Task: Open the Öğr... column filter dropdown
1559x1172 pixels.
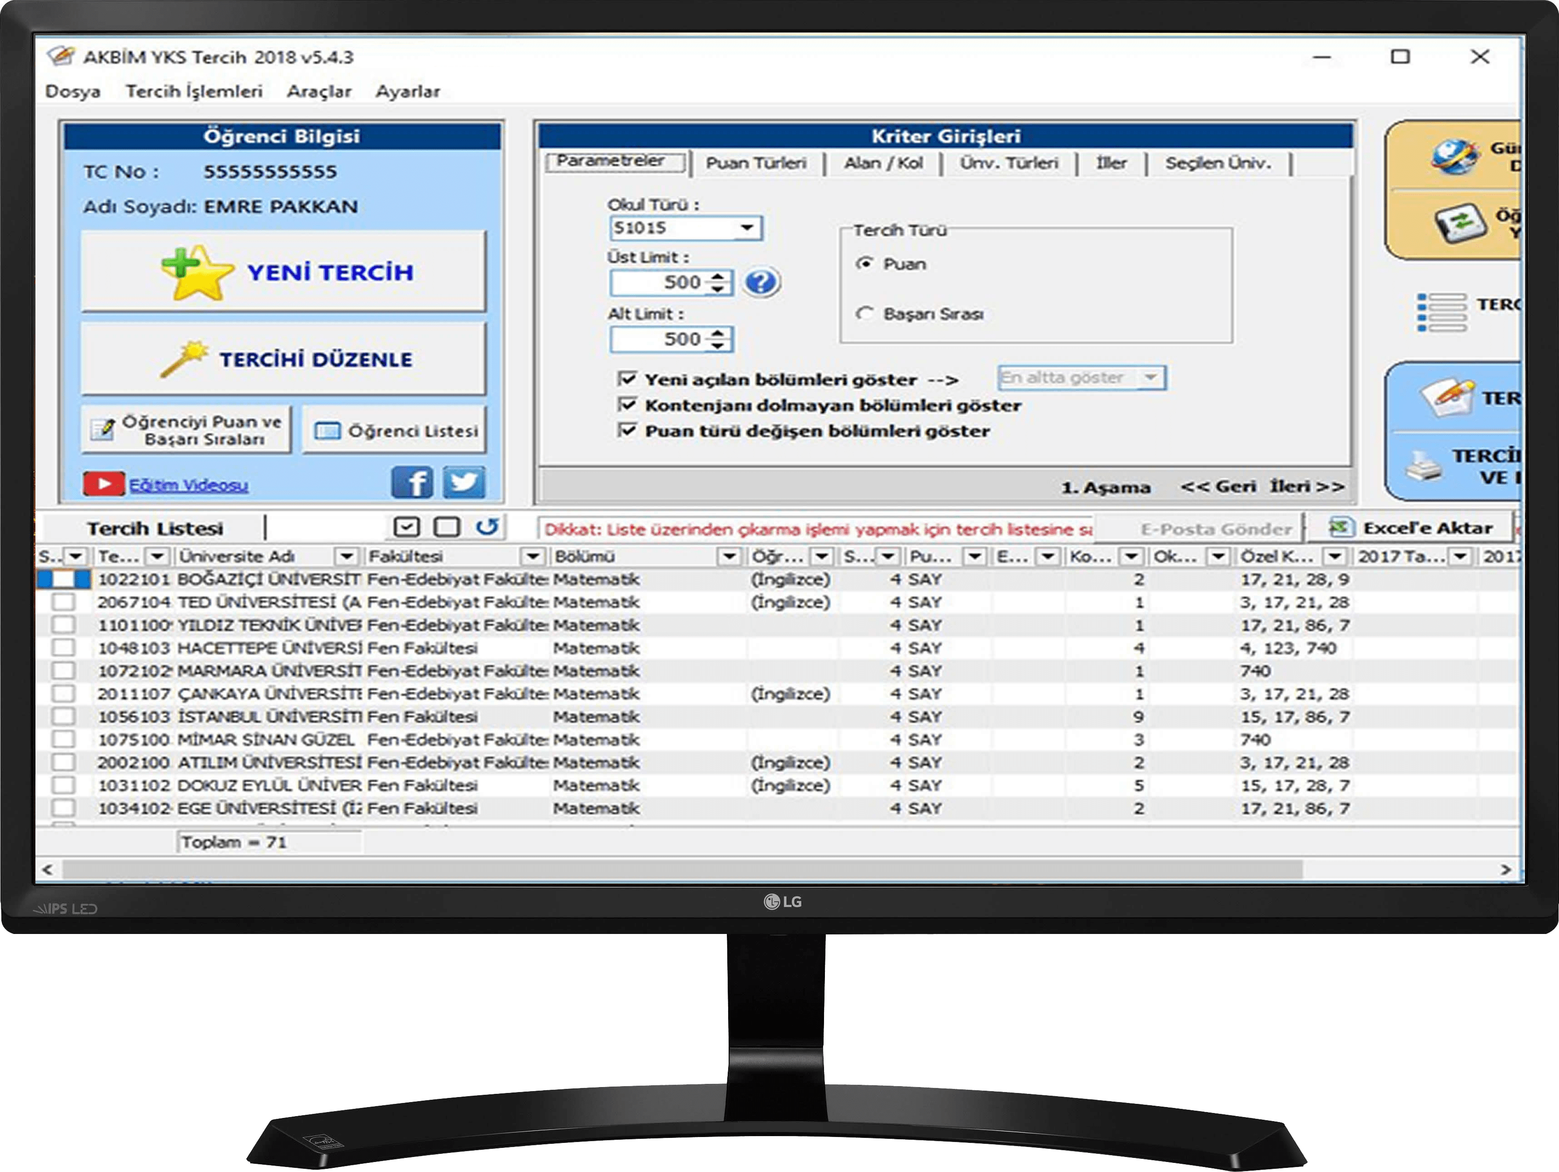Action: [821, 556]
